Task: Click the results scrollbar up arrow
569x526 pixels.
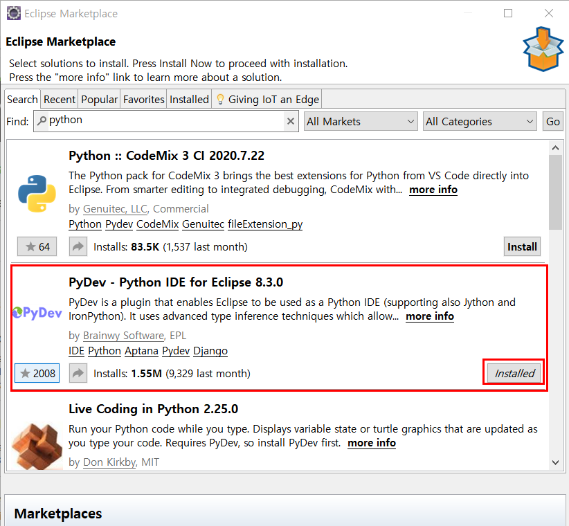Action: tap(555, 147)
